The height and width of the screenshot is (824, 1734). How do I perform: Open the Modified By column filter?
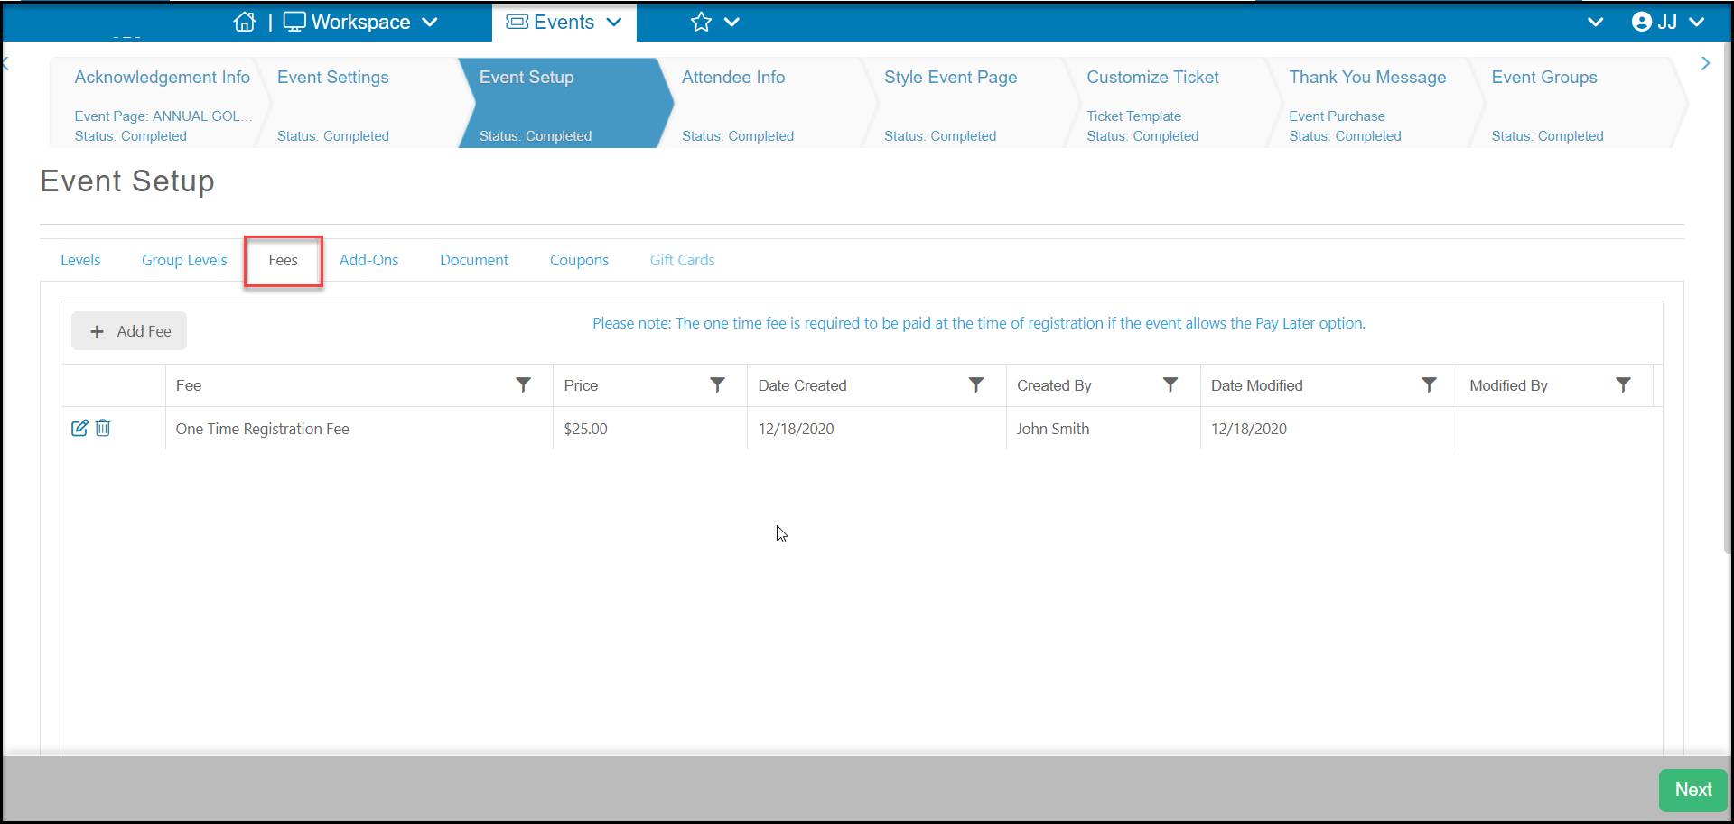click(x=1623, y=385)
